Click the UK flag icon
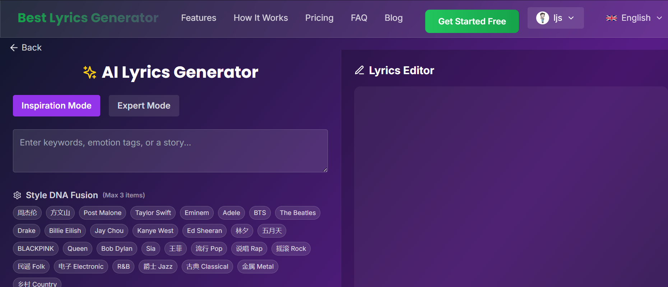 point(611,18)
